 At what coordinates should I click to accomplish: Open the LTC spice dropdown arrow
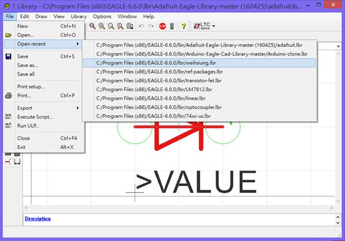pyautogui.click(x=213, y=26)
